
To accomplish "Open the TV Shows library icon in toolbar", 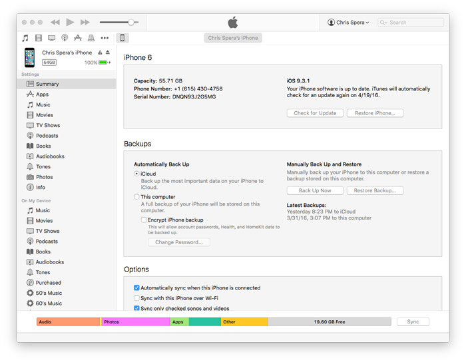I will coord(51,38).
